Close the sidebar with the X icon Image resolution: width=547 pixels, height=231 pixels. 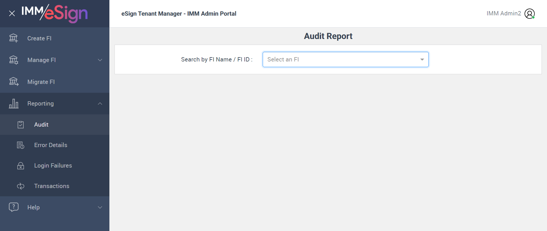[x=12, y=13]
